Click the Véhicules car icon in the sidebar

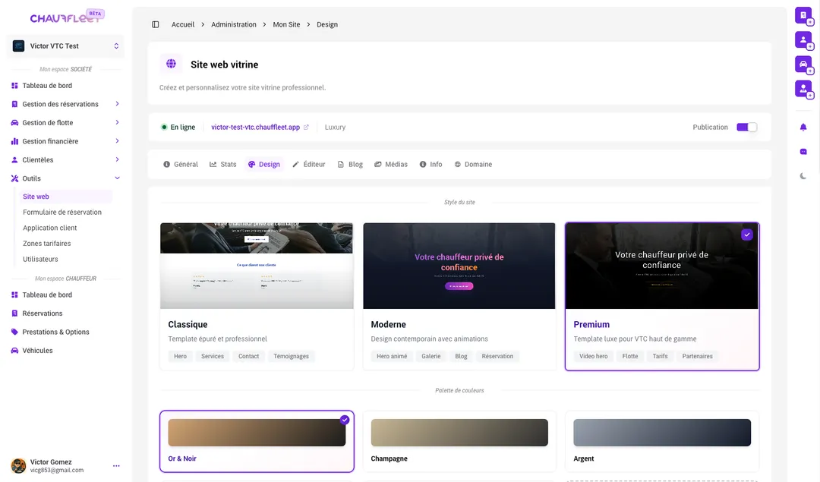click(x=14, y=351)
